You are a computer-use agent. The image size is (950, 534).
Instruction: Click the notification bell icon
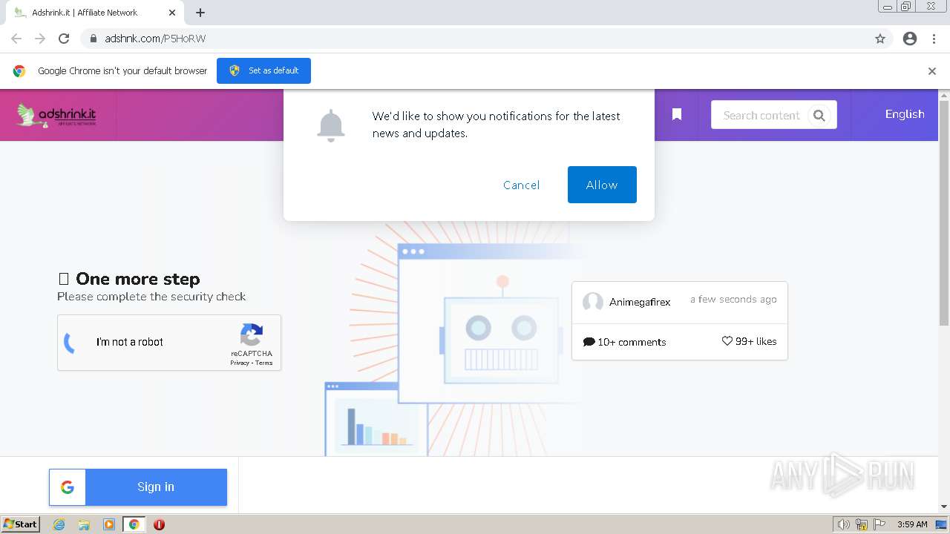331,125
